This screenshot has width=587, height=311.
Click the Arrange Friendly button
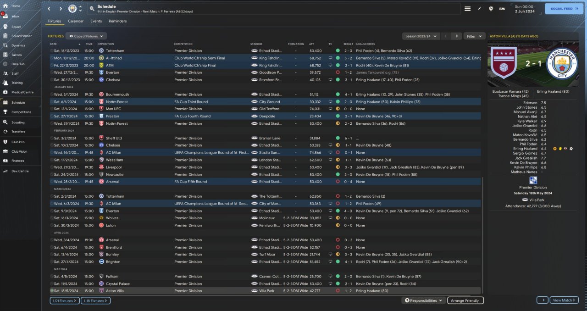(465, 300)
